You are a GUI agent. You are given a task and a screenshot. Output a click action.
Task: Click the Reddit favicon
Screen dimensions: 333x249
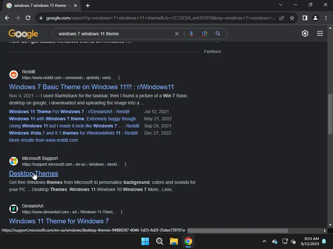pos(14,75)
